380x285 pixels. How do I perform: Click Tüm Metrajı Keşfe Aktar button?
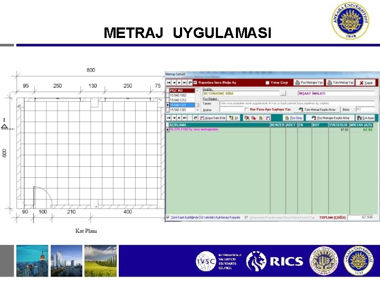[317, 109]
